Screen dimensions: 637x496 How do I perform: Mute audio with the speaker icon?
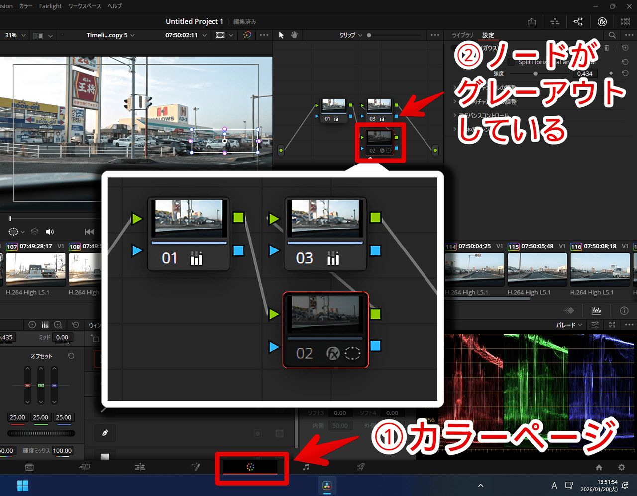pos(50,232)
